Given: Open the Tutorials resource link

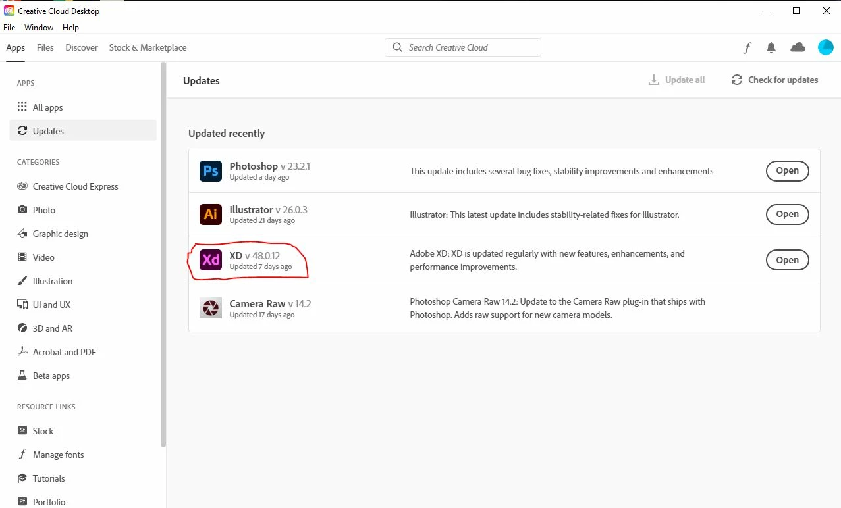Looking at the screenshot, I should pyautogui.click(x=83, y=478).
